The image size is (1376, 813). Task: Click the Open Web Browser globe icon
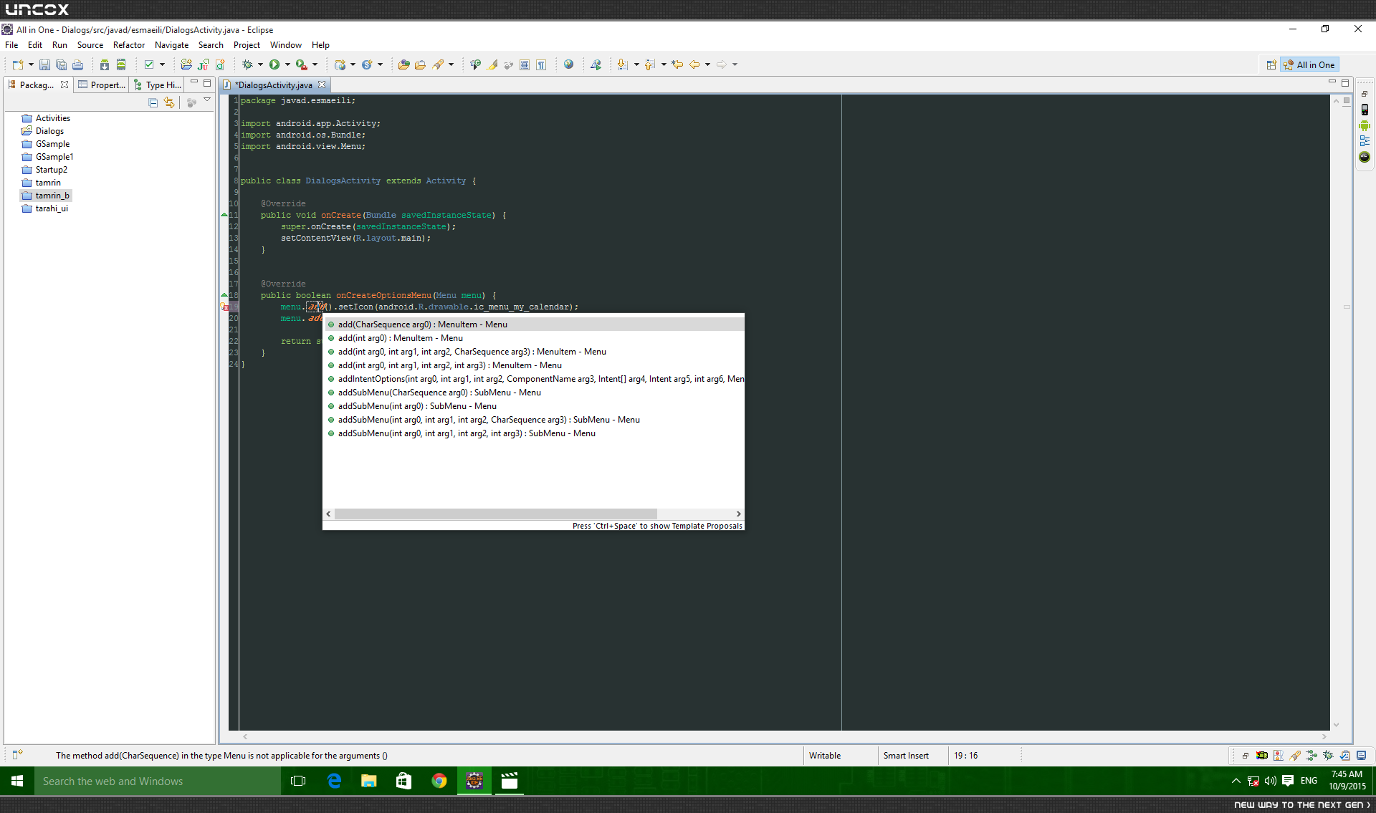568,64
